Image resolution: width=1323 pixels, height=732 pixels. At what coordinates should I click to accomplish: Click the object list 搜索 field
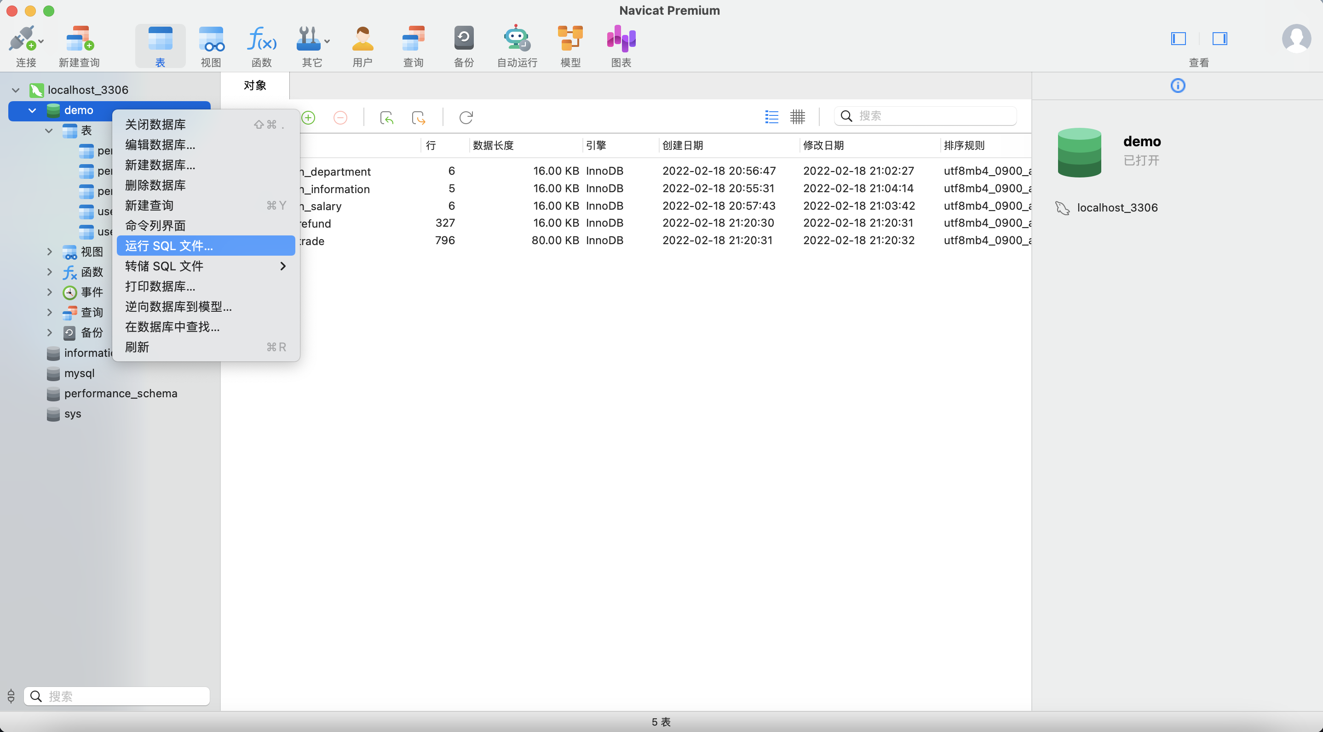pos(926,116)
